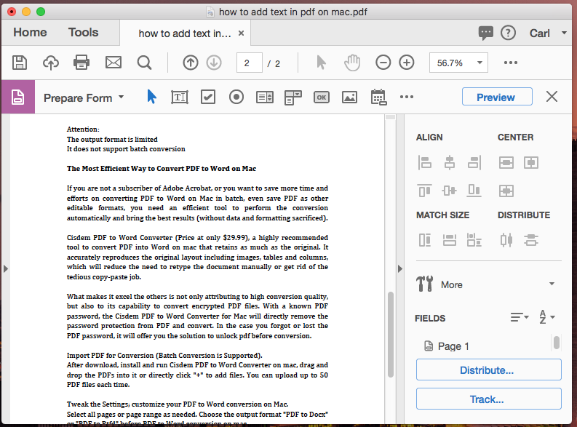
Task: Click the Track... button
Action: tap(489, 399)
